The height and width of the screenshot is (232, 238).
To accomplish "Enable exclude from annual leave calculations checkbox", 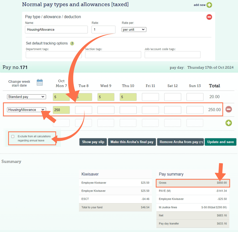I will [13, 136].
